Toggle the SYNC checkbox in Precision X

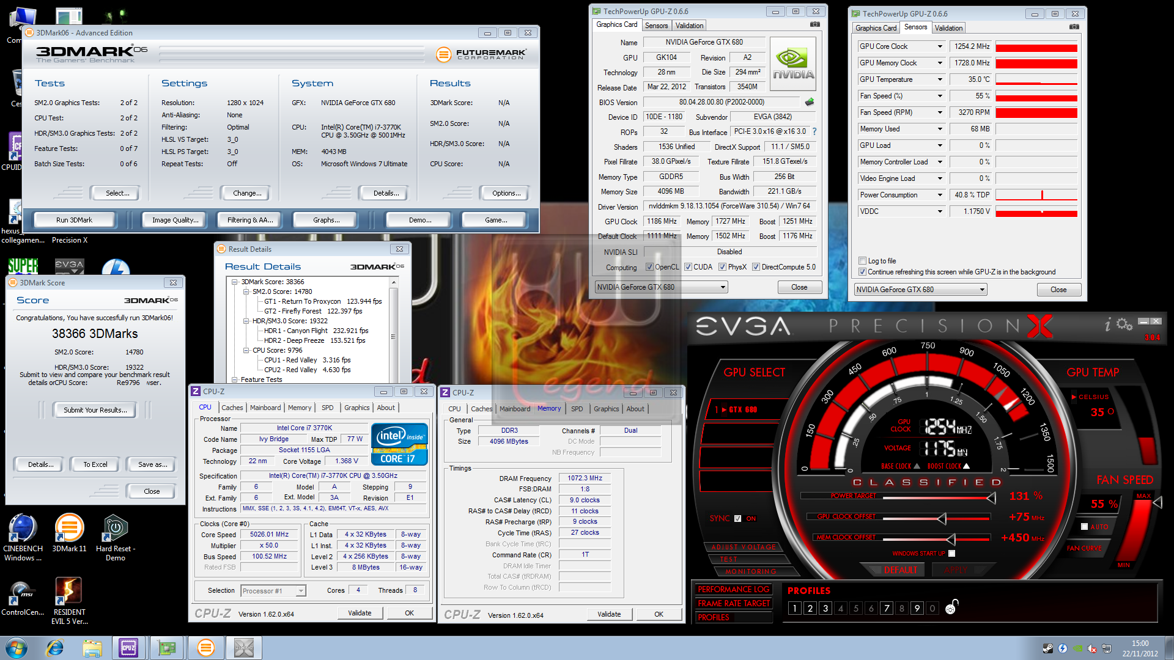coord(737,518)
